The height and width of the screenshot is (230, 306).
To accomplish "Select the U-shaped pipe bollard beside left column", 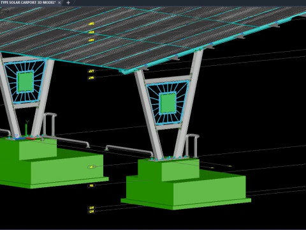I will (50, 124).
